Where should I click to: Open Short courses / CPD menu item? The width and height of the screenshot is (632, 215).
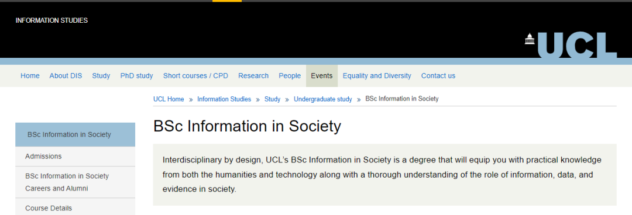click(x=195, y=76)
